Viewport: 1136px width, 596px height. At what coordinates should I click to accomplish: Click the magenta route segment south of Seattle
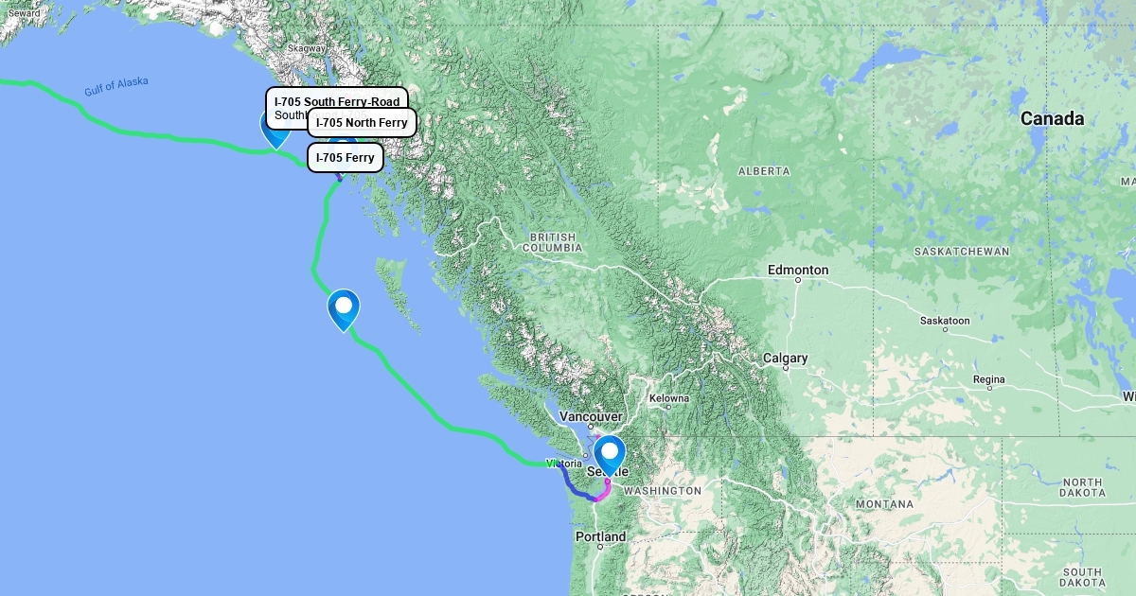click(x=603, y=492)
